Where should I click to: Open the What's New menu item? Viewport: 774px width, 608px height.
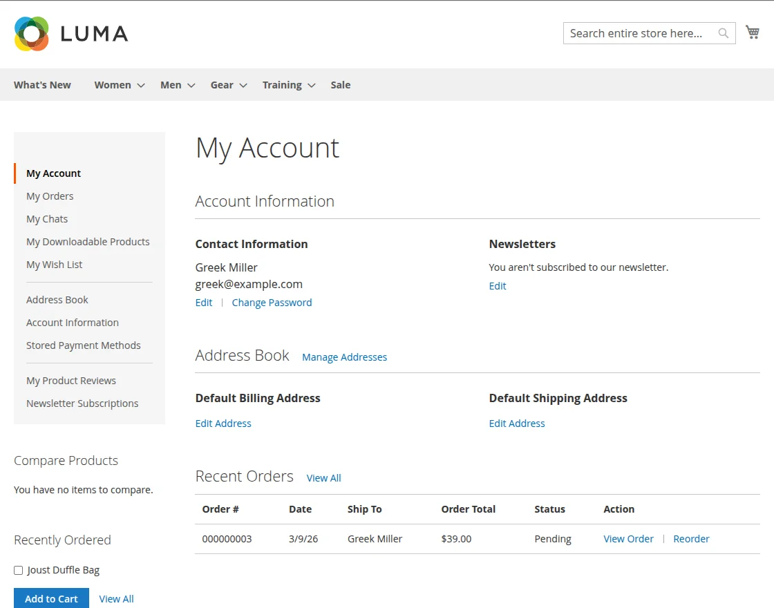click(x=42, y=85)
